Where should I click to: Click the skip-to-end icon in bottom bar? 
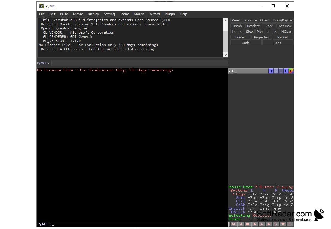[x=269, y=224]
